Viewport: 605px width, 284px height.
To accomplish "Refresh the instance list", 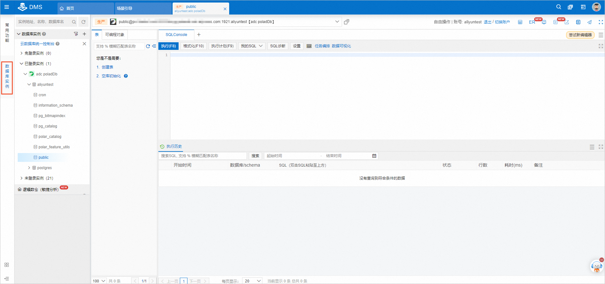I will 83,22.
